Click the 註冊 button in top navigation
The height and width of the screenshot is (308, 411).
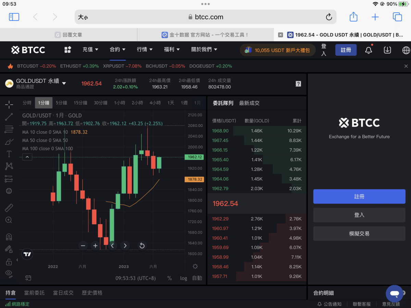coord(346,50)
